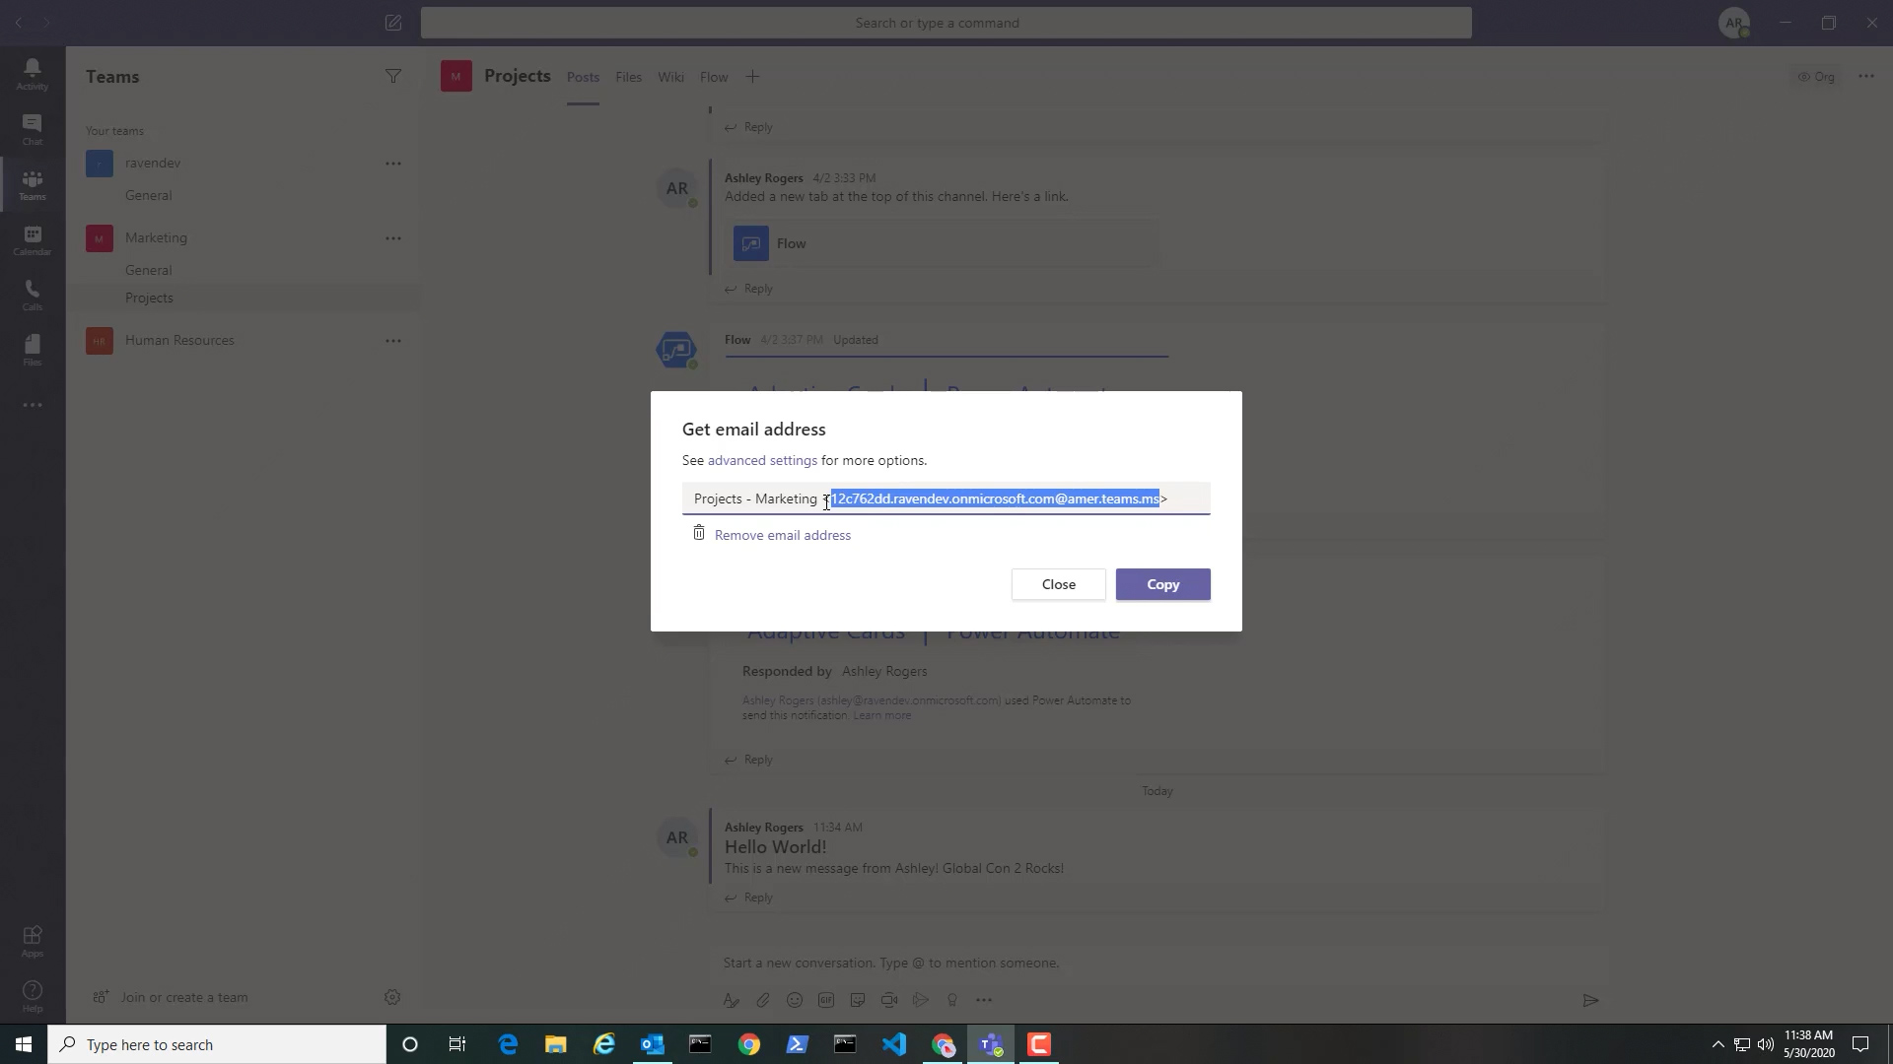
Task: Open Marketing team more options
Action: point(393,238)
